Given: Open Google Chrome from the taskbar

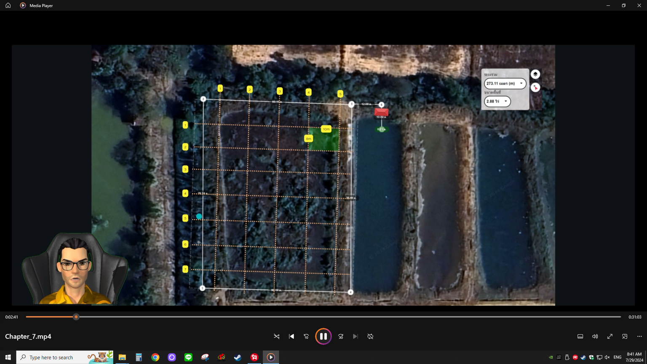Looking at the screenshot, I should pyautogui.click(x=155, y=357).
